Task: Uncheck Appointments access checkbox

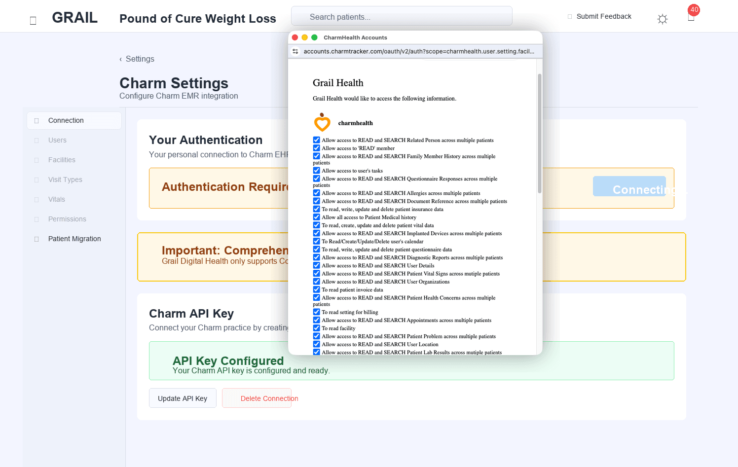Action: point(317,320)
